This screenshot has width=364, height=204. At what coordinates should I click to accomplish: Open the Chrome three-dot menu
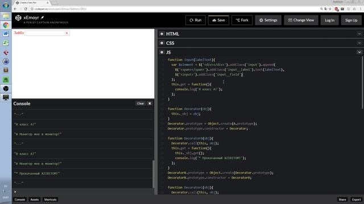[361, 9]
